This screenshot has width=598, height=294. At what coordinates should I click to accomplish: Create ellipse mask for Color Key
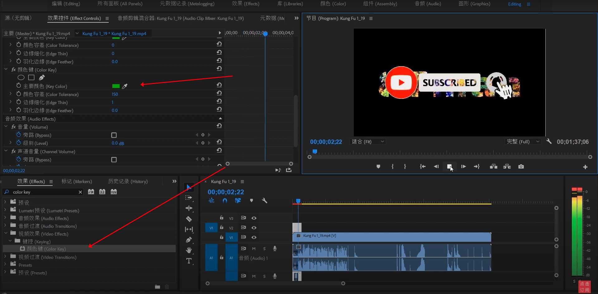21,77
